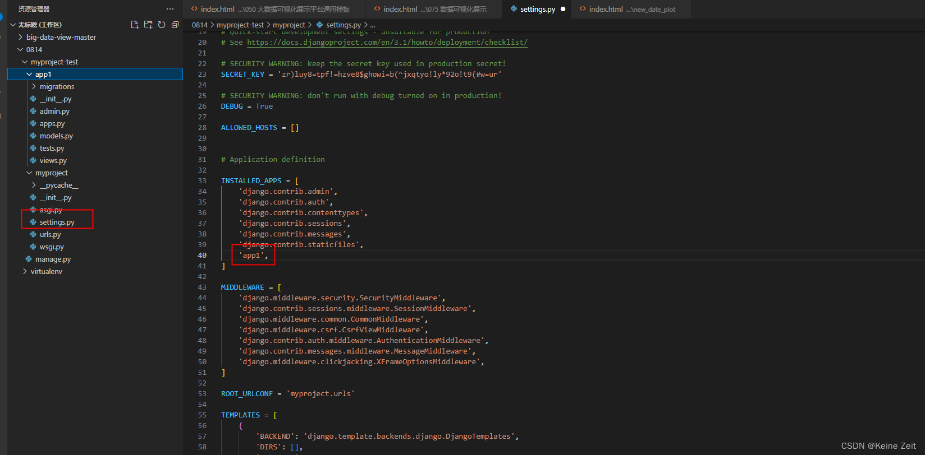
Task: Click the breadcrumb trailing ellipsis
Action: [x=373, y=25]
